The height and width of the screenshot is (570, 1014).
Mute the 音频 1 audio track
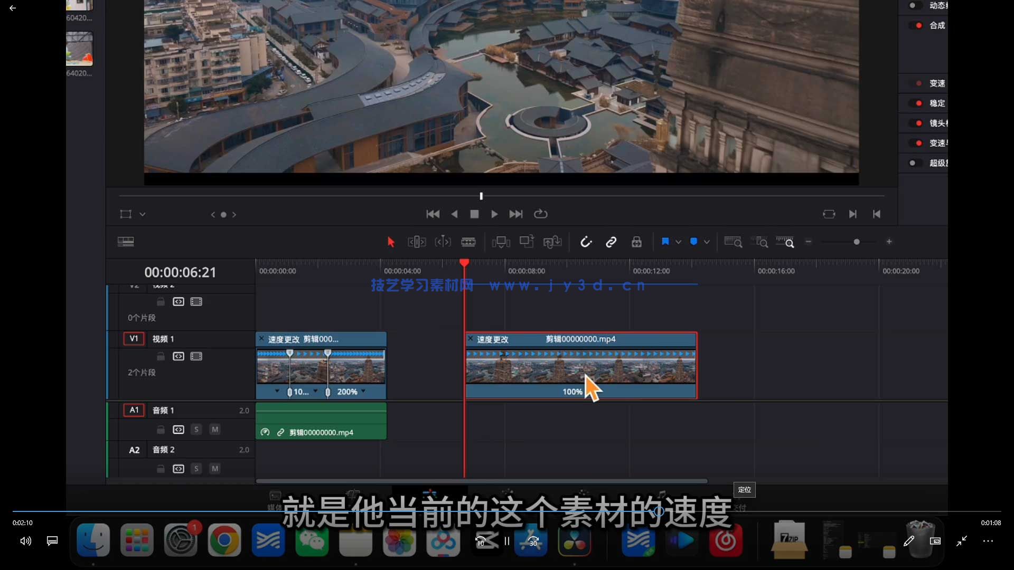214,430
